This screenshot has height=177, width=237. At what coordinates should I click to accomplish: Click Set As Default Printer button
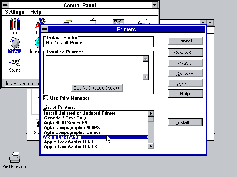[97, 88]
